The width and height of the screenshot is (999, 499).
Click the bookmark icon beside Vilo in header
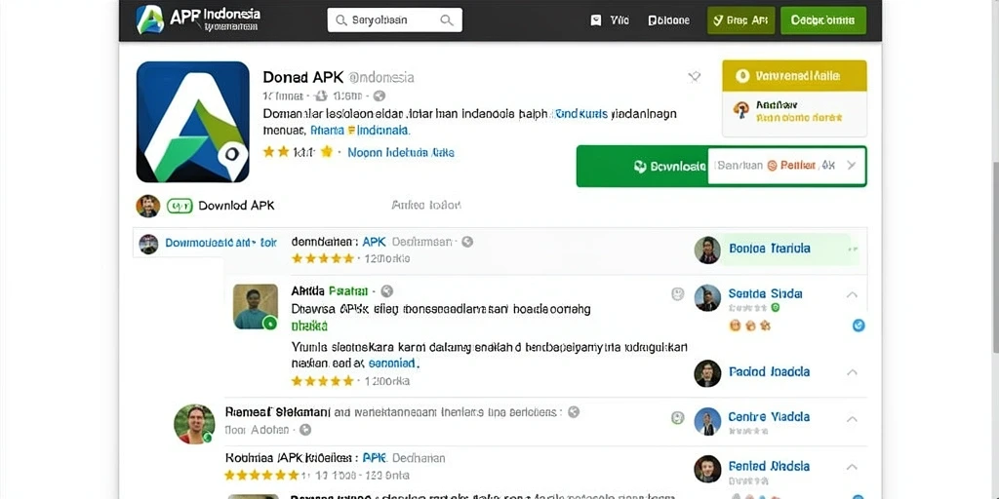point(596,20)
